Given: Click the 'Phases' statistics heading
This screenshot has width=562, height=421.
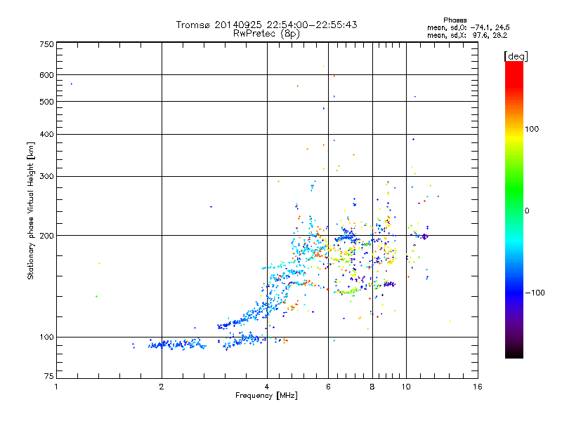Looking at the screenshot, I should pyautogui.click(x=455, y=20).
